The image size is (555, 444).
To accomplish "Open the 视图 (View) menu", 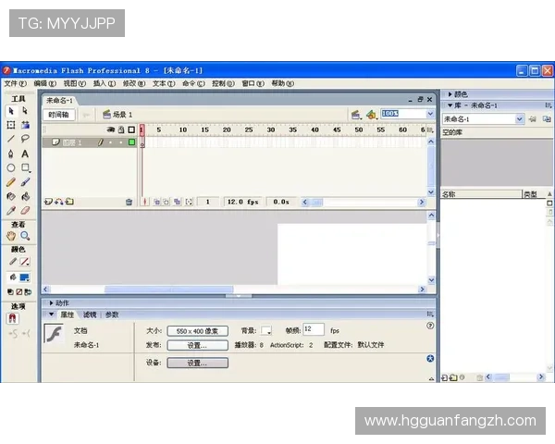I will tap(75, 83).
